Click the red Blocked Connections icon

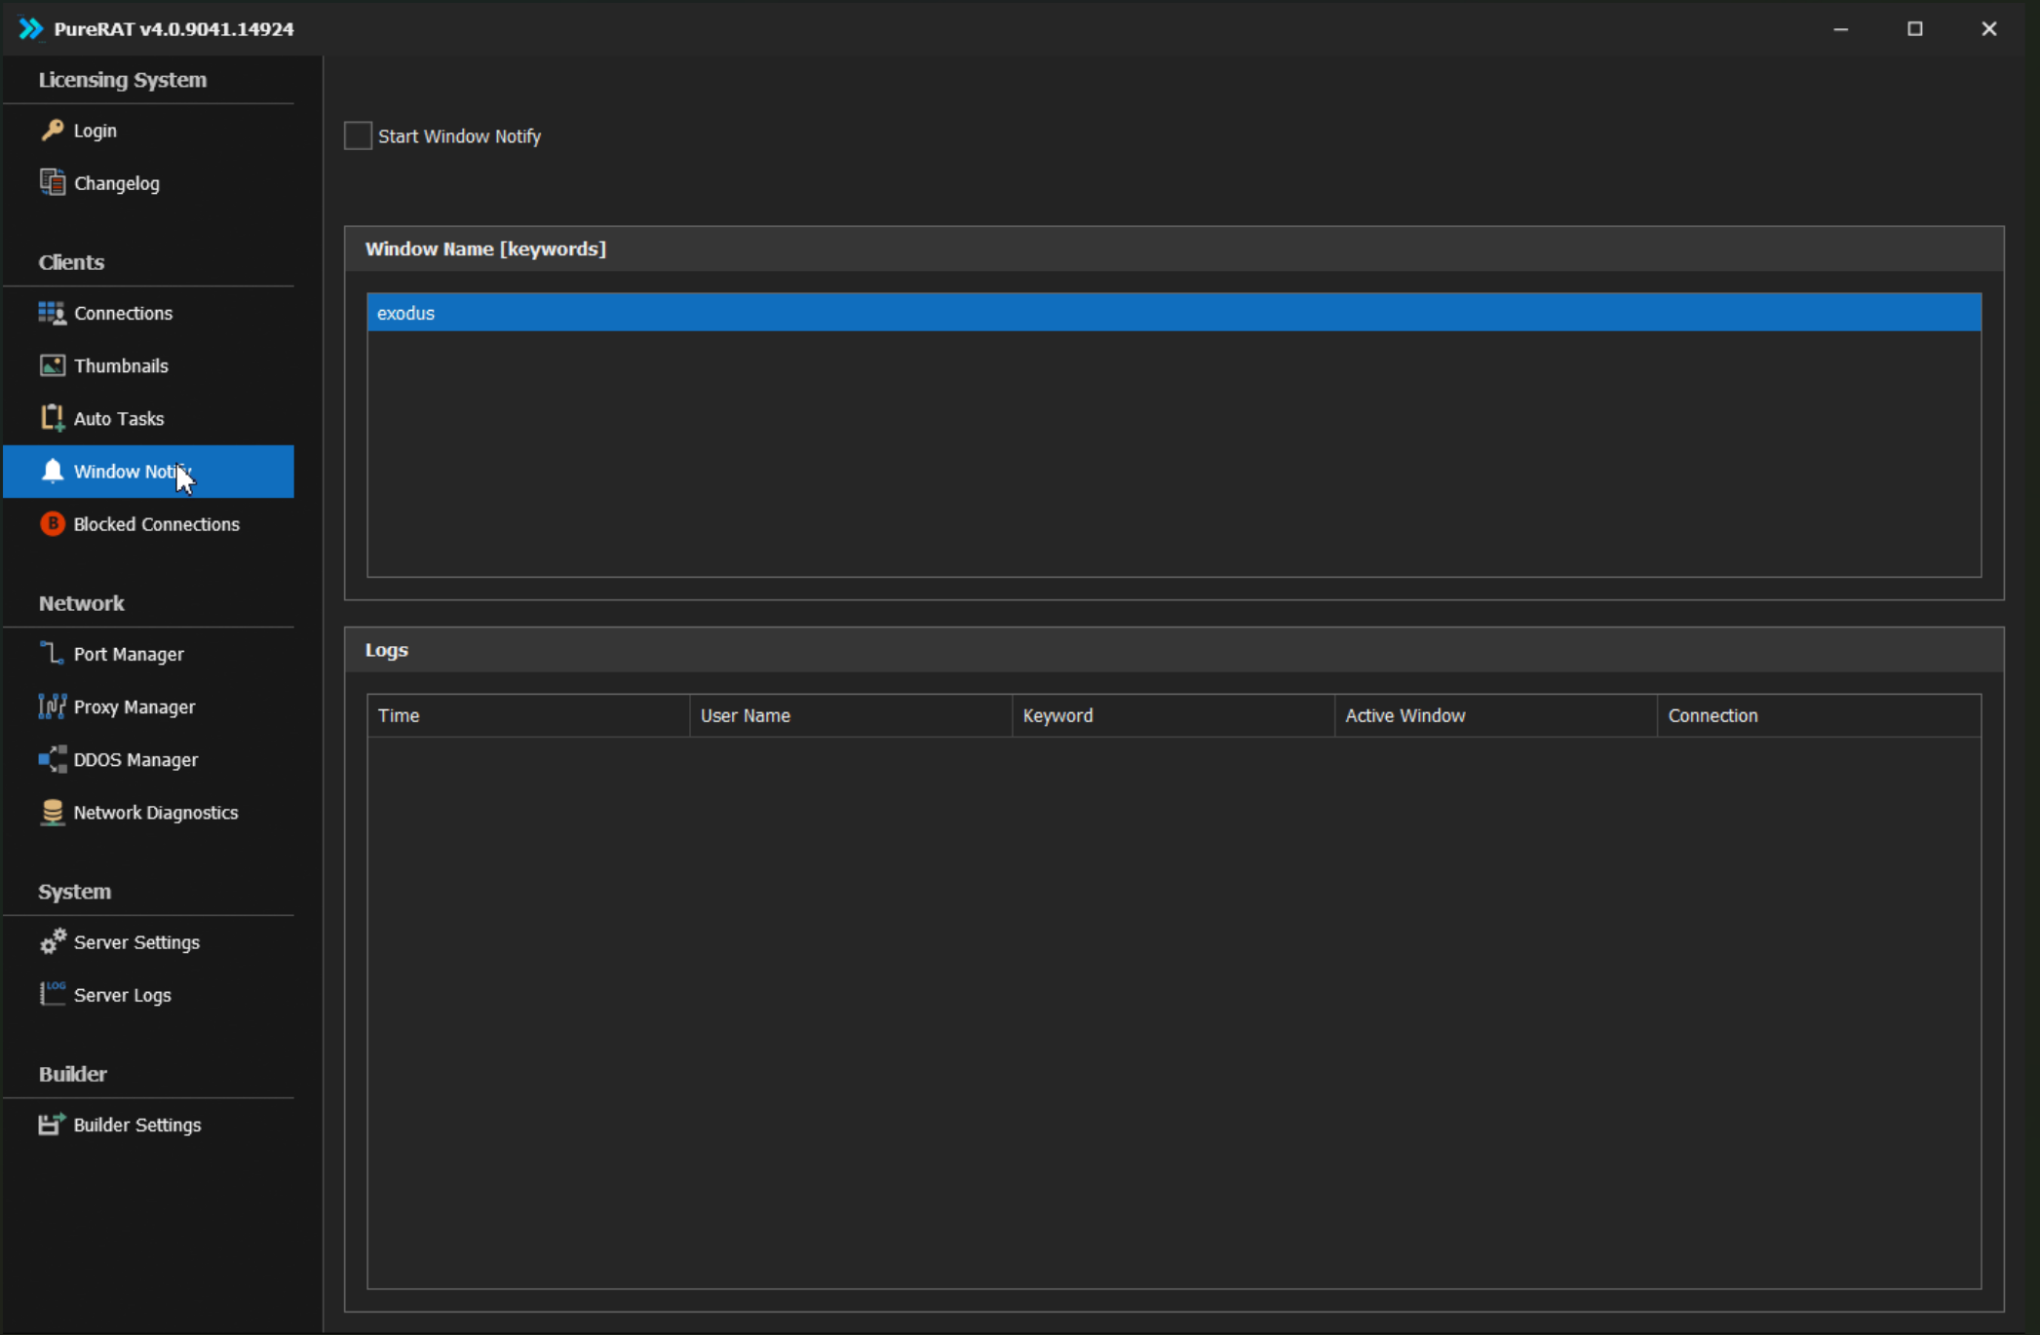[x=53, y=523]
